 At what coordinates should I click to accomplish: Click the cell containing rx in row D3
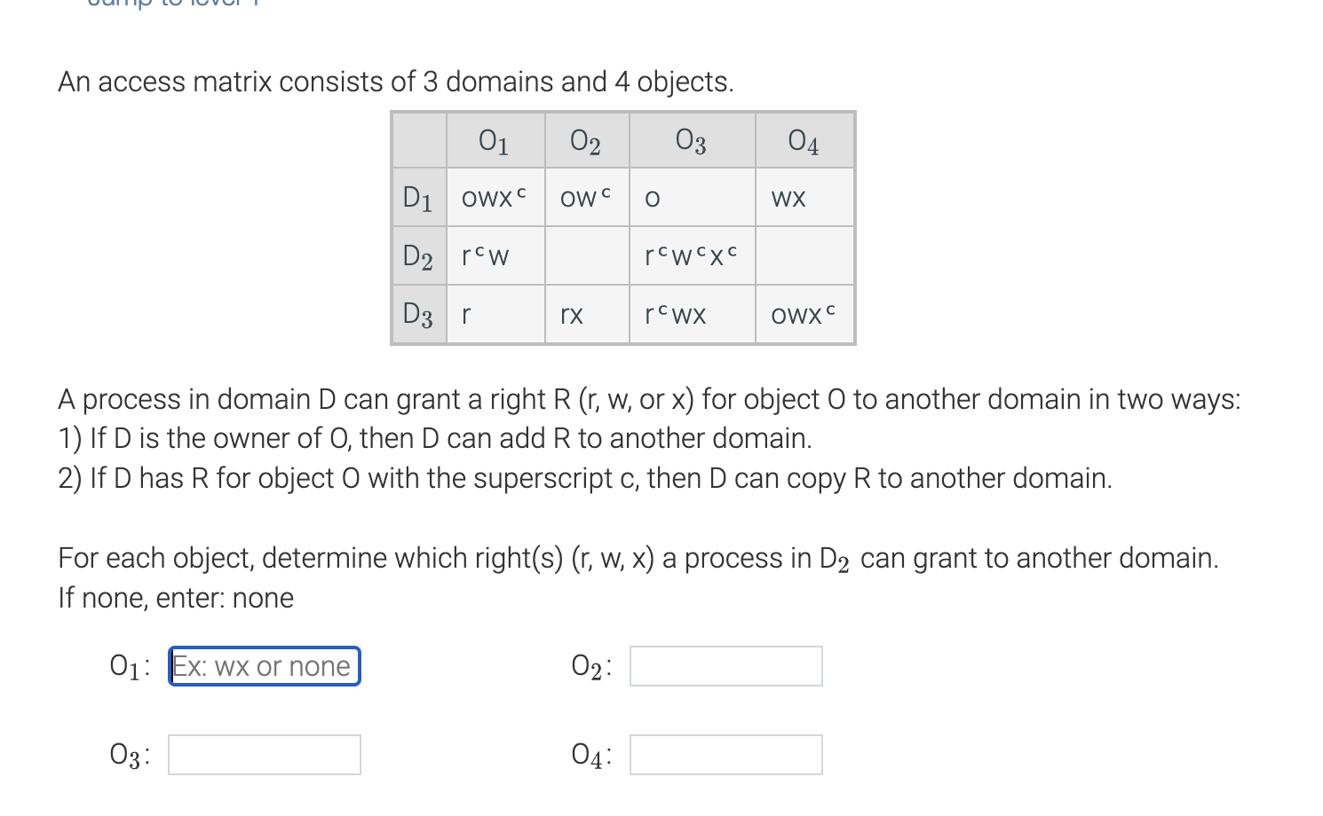tap(573, 314)
